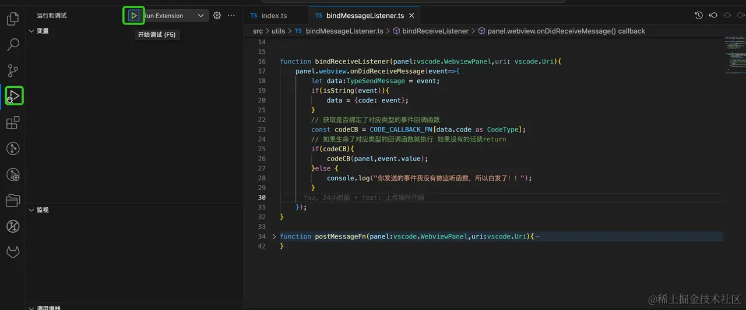Viewport: 746px width, 310px height.
Task: Click line number 16 in the gutter
Action: tap(262, 62)
